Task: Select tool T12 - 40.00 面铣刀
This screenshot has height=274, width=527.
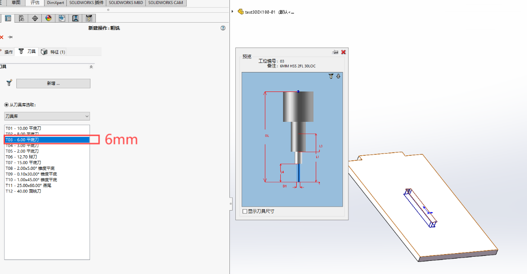Action: click(47, 191)
